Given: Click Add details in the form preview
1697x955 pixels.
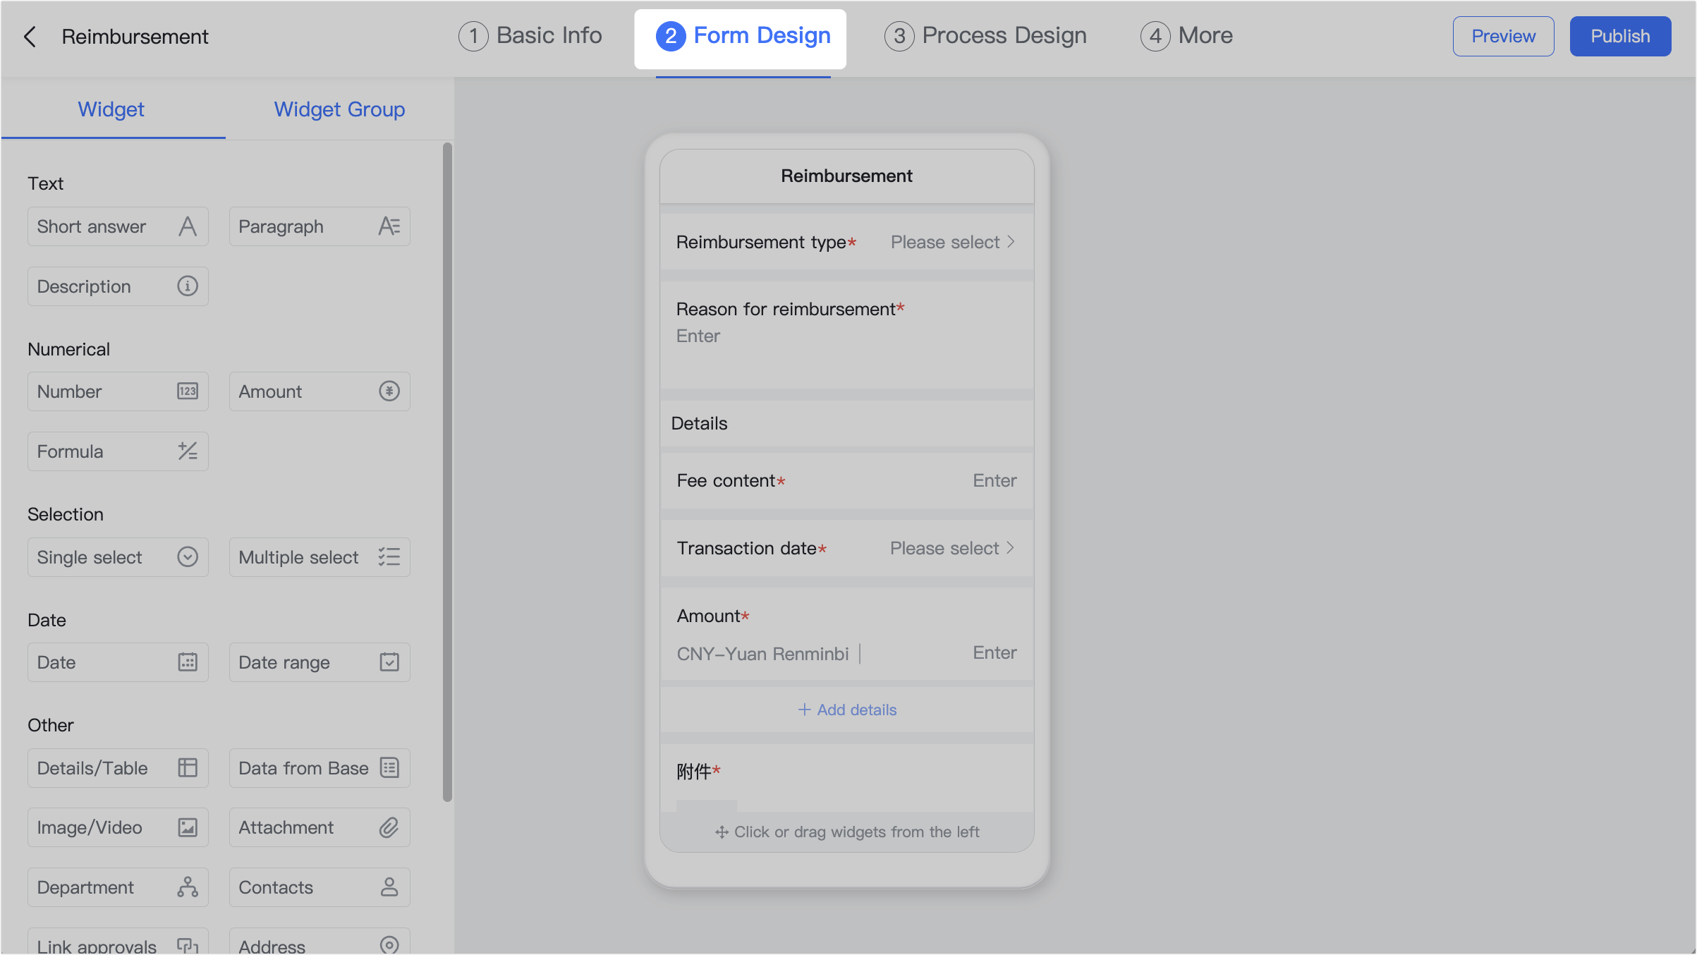Looking at the screenshot, I should pyautogui.click(x=846, y=710).
